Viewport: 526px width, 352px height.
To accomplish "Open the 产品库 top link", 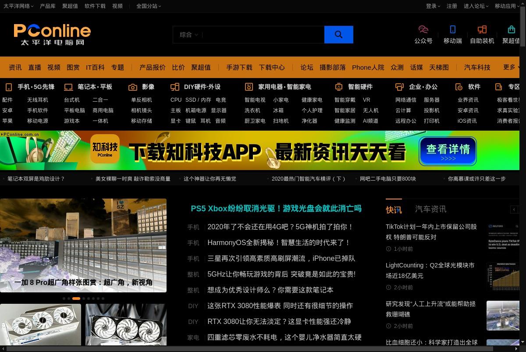I will click(48, 6).
